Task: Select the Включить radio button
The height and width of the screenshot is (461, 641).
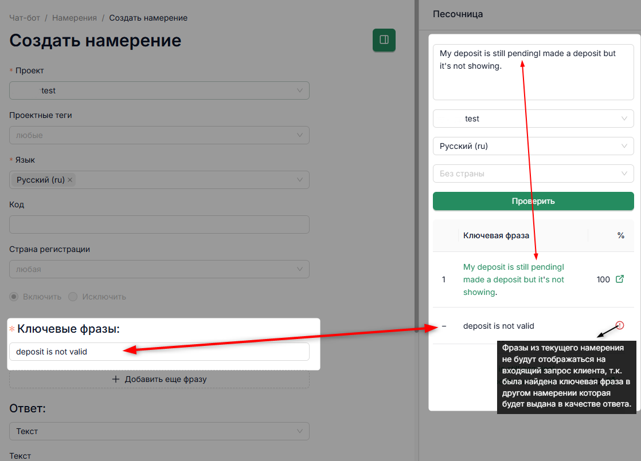Action: click(x=14, y=297)
